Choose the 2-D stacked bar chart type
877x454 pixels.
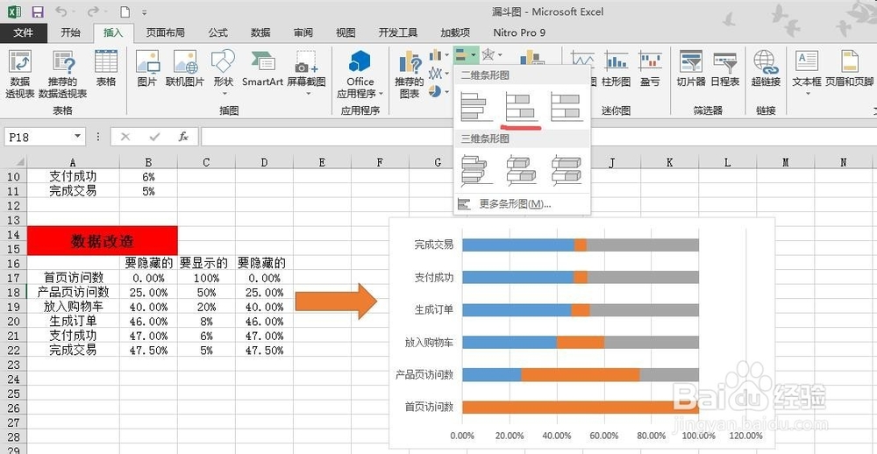pos(521,106)
